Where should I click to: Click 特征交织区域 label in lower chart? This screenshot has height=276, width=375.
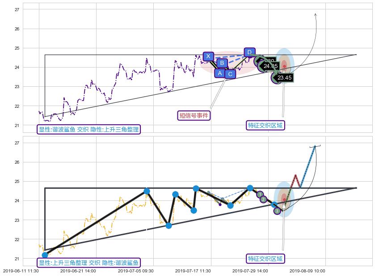265,259
